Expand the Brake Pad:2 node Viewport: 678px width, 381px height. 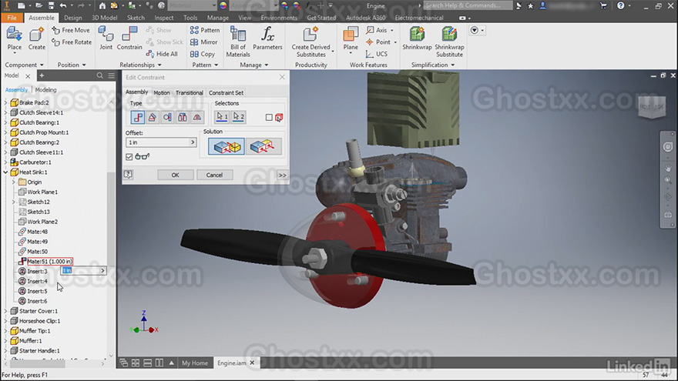(x=6, y=102)
